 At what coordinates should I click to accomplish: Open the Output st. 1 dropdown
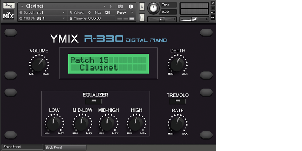pos(43,12)
